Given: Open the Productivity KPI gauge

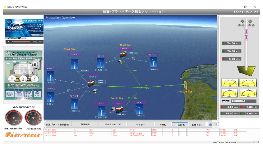Looking at the screenshot, I should pos(33,118).
